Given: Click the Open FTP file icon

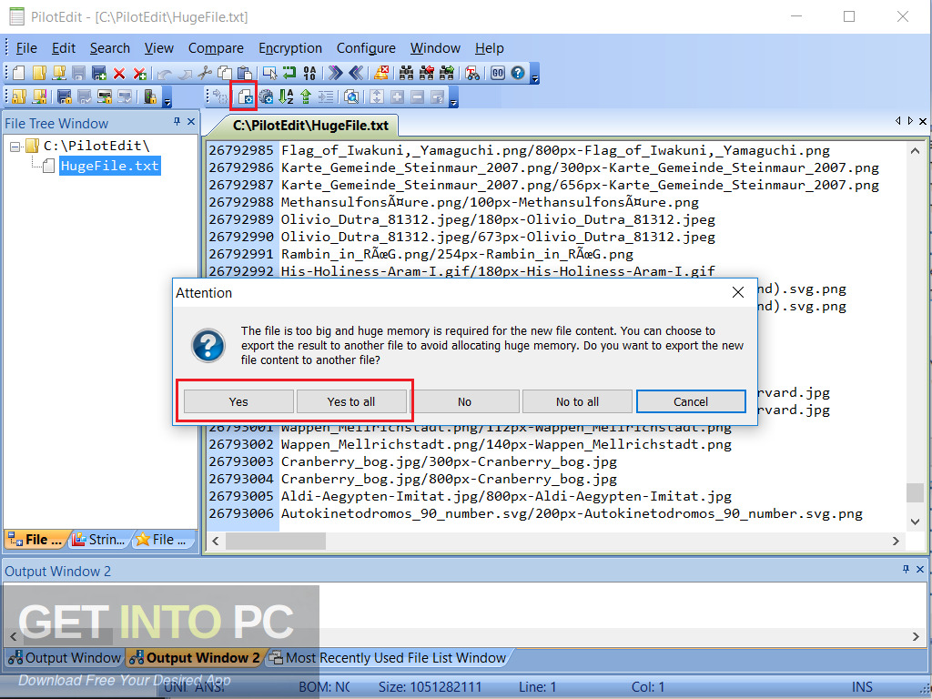Looking at the screenshot, I should [x=59, y=73].
